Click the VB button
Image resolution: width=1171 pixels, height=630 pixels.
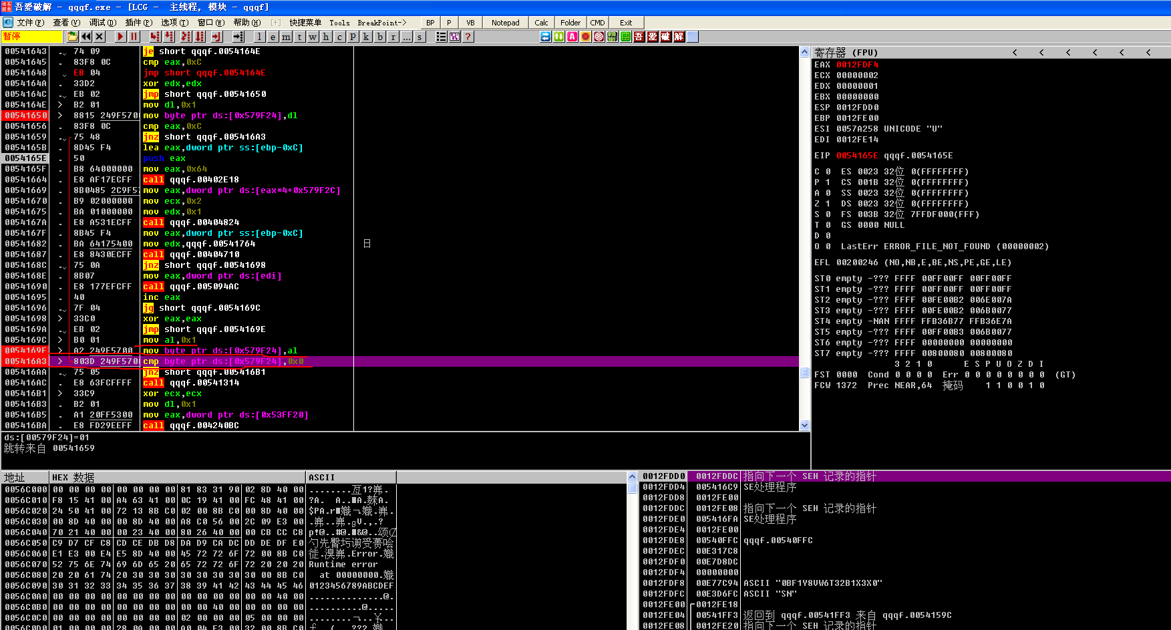coord(470,23)
